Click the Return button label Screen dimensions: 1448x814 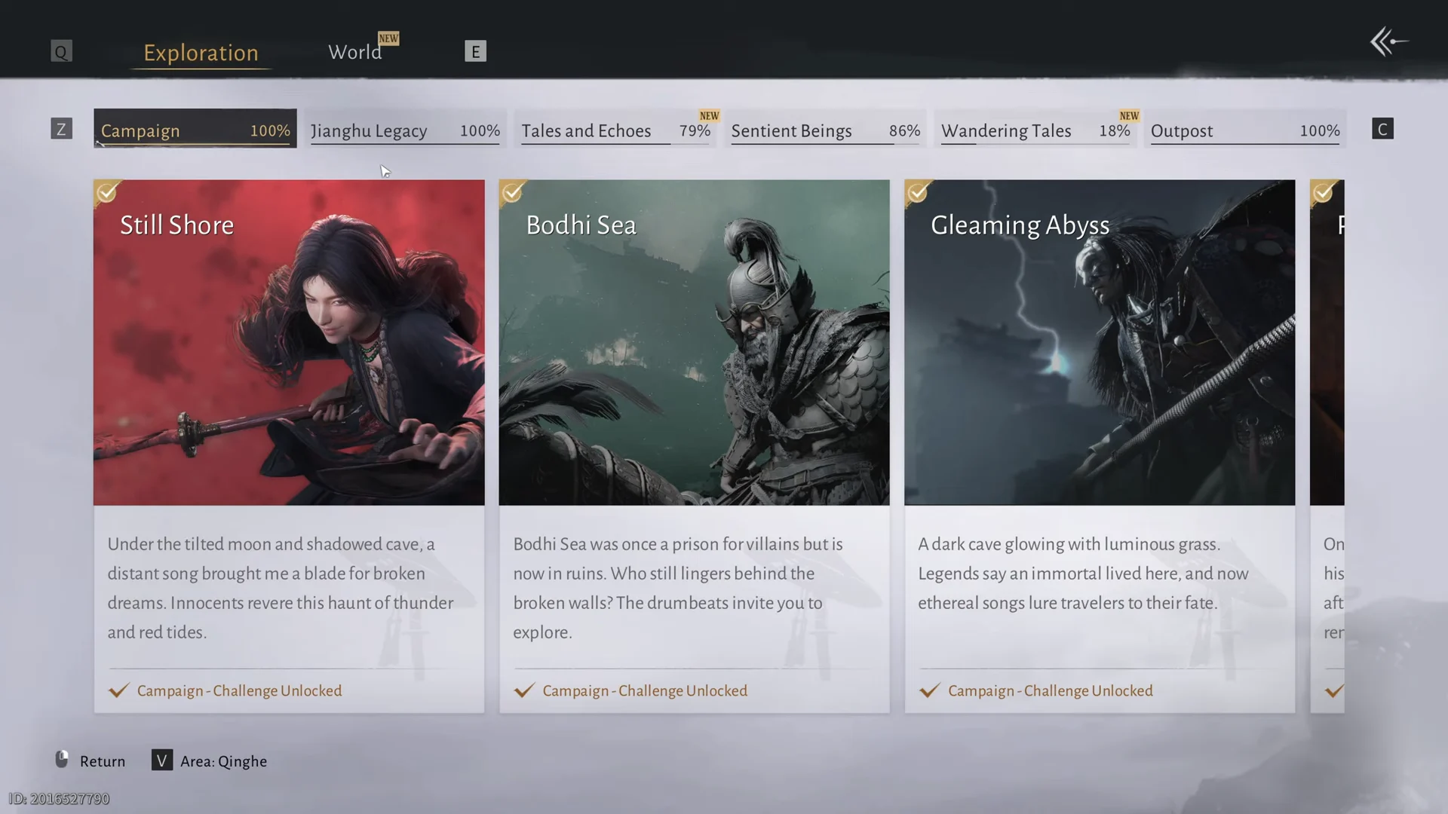coord(103,761)
